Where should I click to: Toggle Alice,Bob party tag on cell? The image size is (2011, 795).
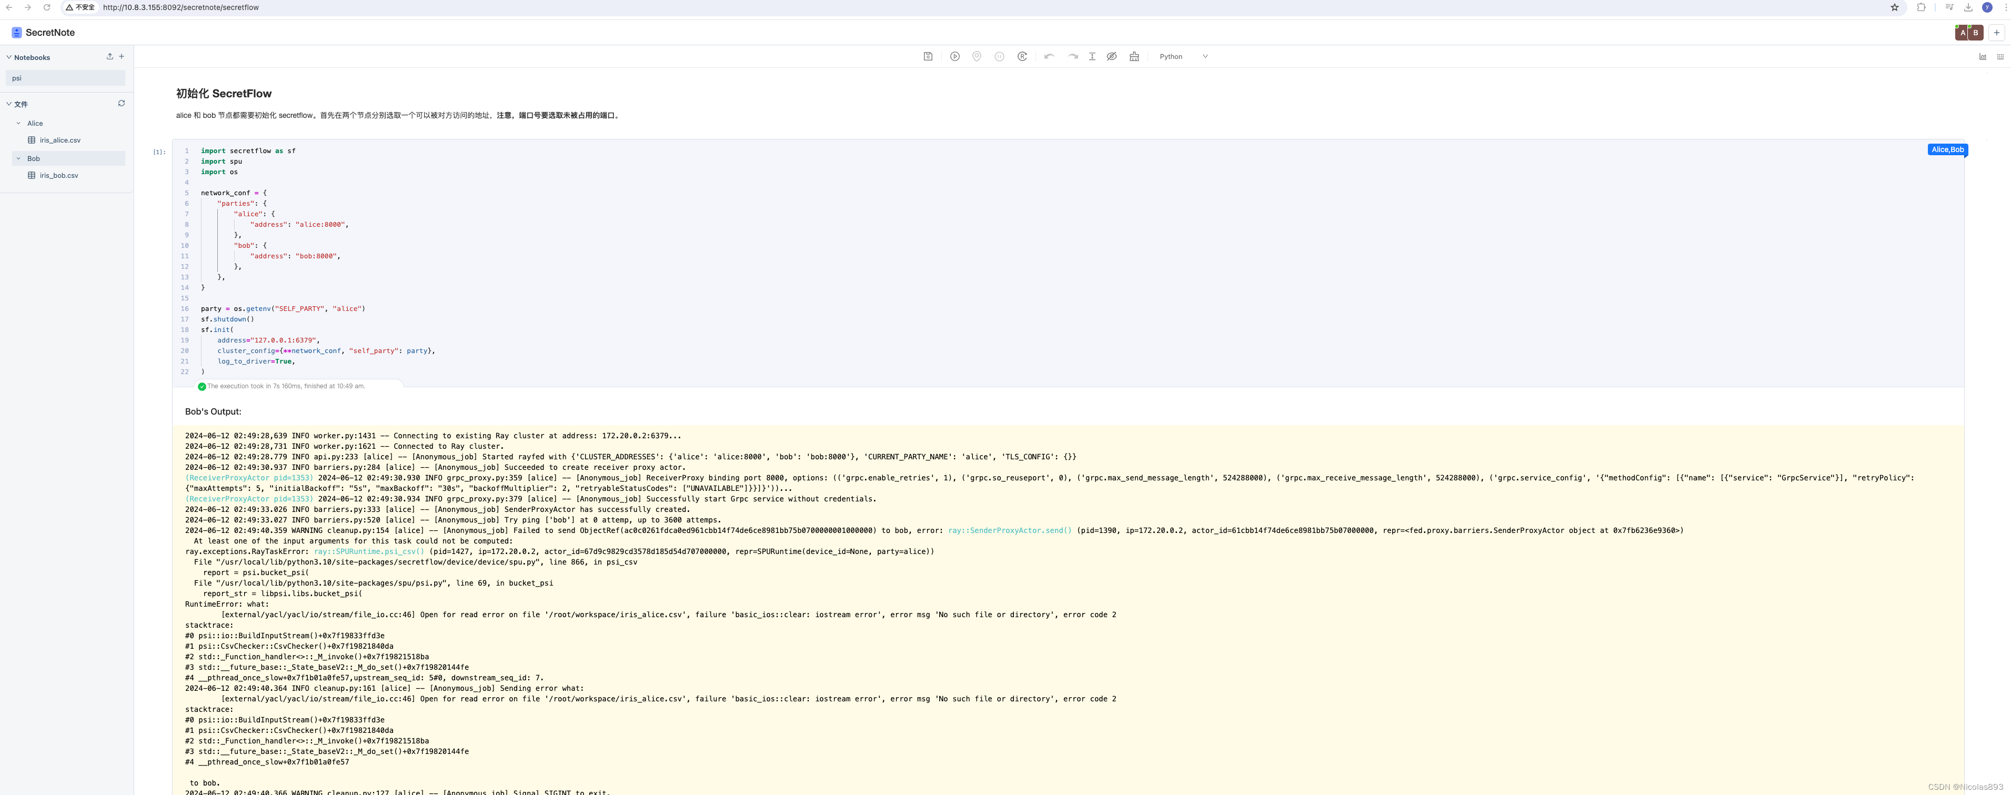[x=1947, y=149]
